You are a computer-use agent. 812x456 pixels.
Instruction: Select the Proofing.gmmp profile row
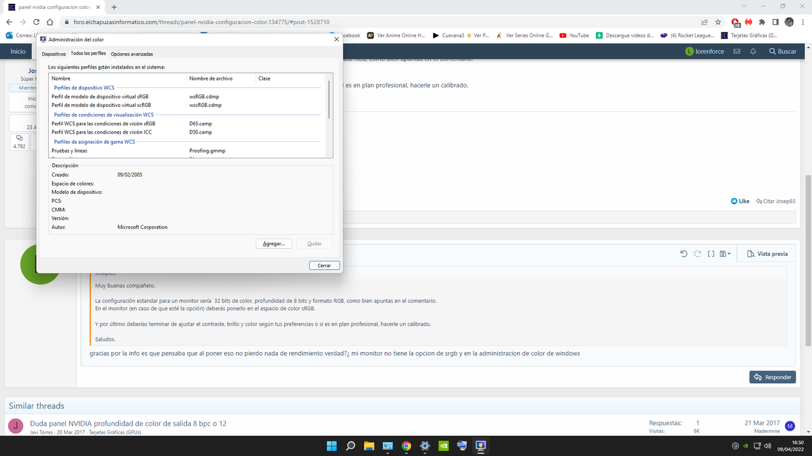pos(187,151)
